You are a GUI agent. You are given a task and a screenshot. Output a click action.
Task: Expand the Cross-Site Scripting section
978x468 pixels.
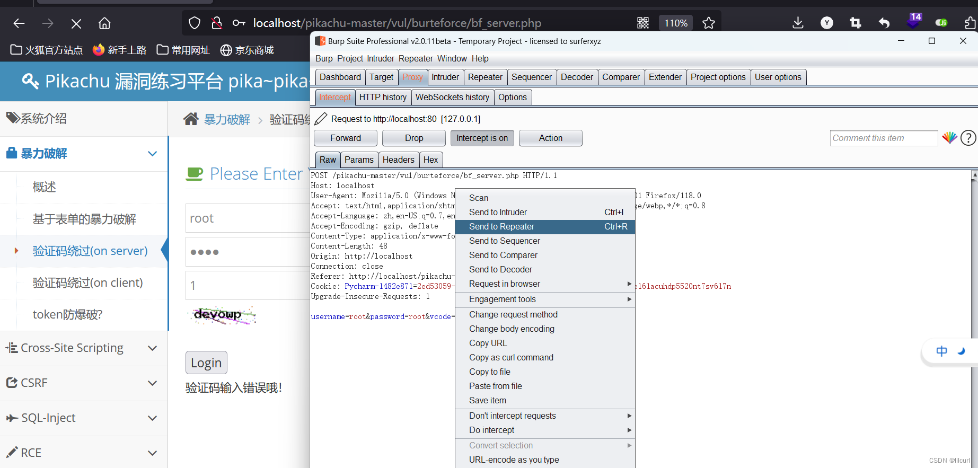(x=84, y=348)
